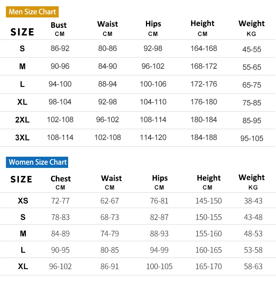This screenshot has height=281, width=276.
Task: Click the 95-105 weight value
Action: tap(252, 139)
